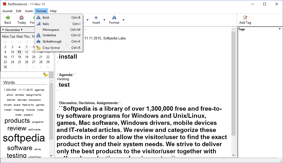
Task: Click the editor scrollbar up arrow
Action: [233, 29]
